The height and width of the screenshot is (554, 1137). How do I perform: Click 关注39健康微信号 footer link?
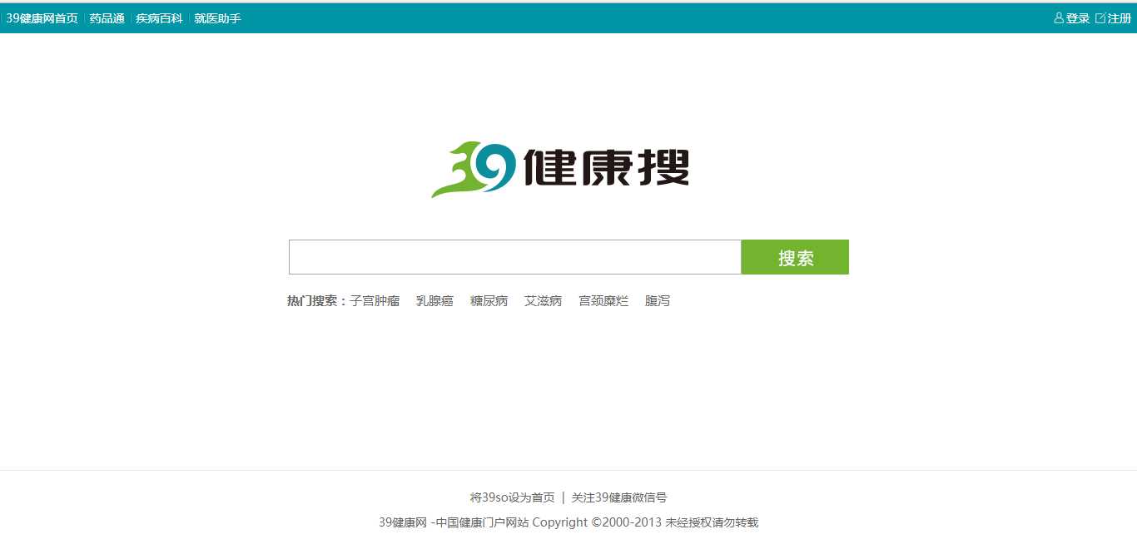coord(619,497)
